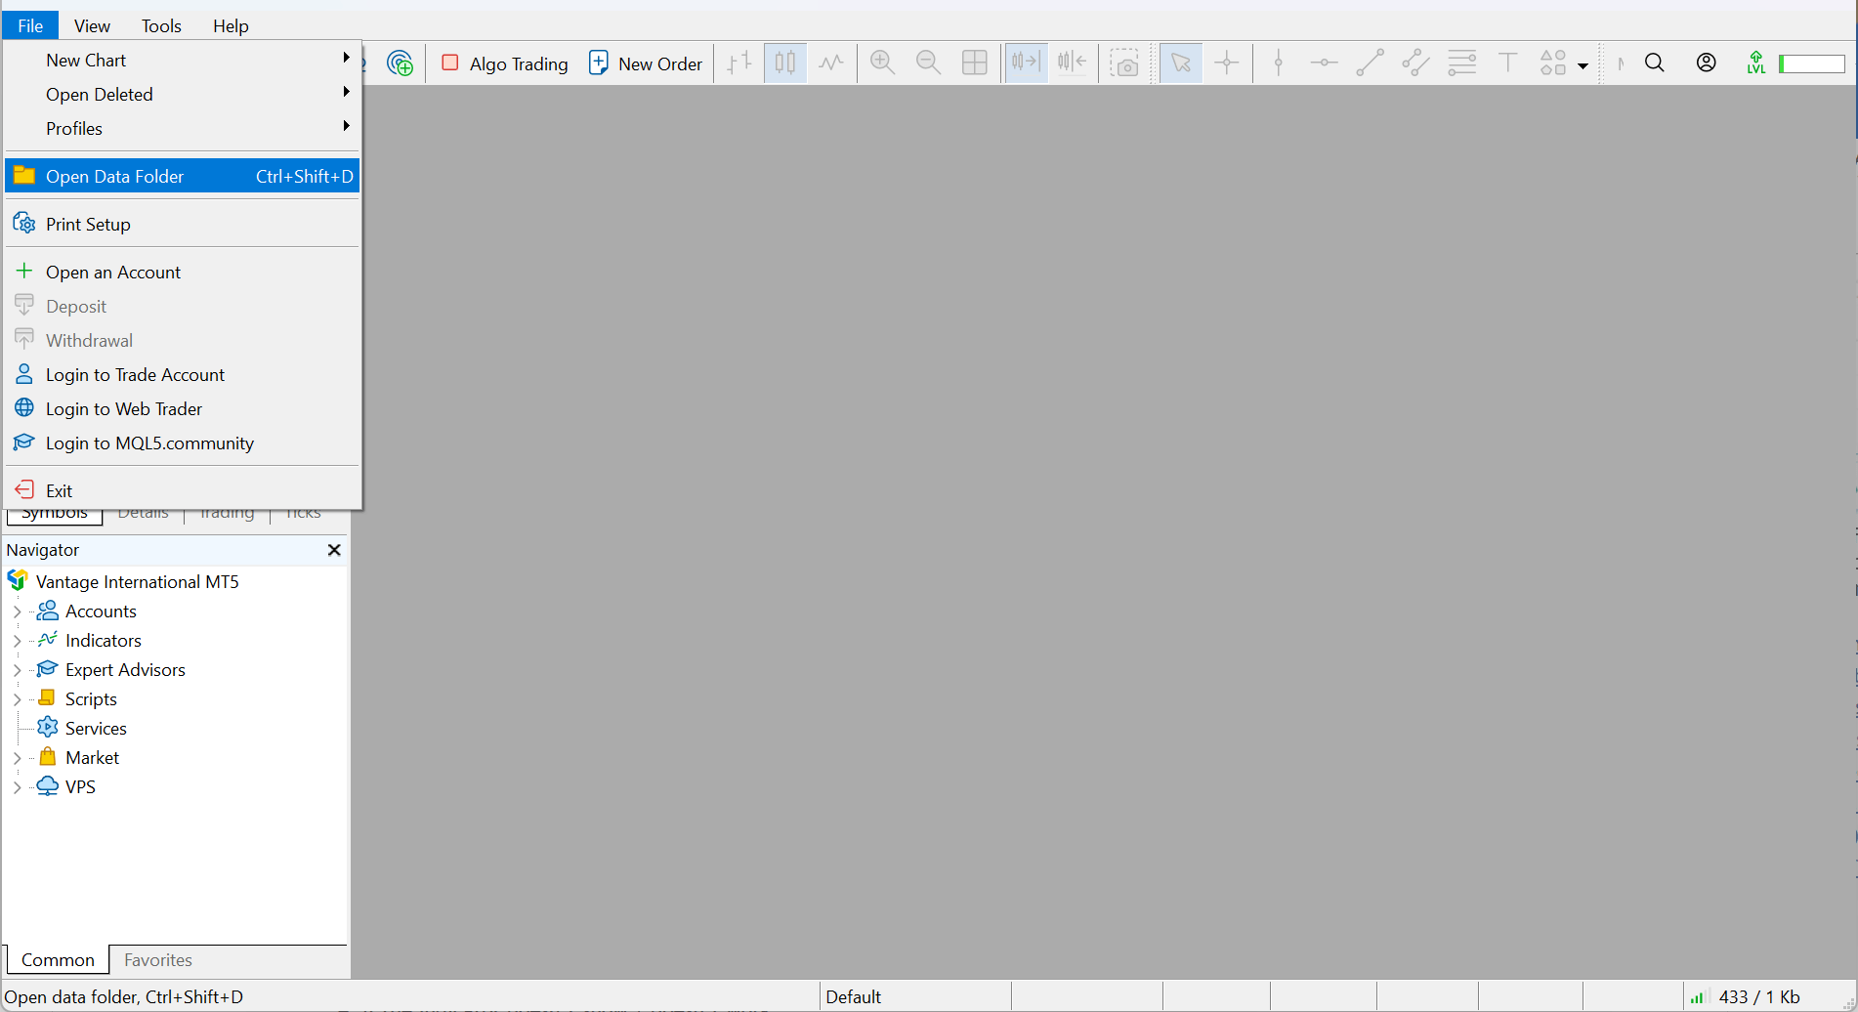Select the crosshair tool
Image resolution: width=1858 pixels, height=1012 pixels.
click(x=1227, y=63)
